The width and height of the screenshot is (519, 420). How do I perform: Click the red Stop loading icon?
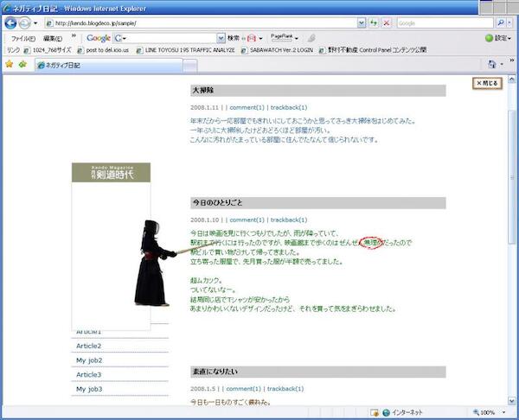pos(386,22)
